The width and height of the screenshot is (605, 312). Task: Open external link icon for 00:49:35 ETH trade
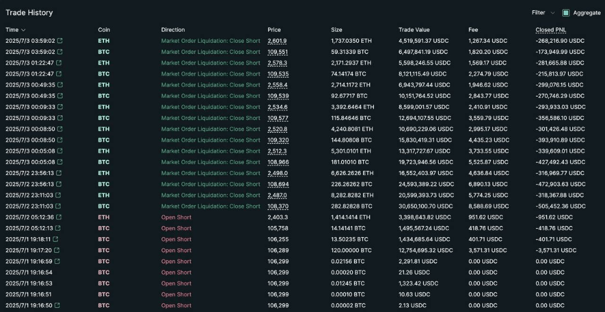[x=60, y=85]
